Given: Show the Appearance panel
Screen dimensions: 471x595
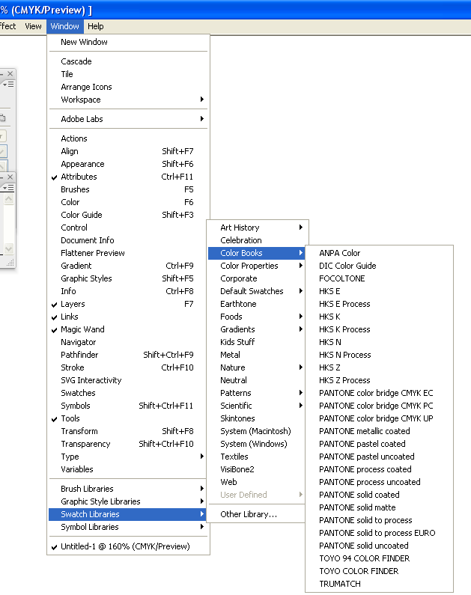Looking at the screenshot, I should [x=128, y=164].
